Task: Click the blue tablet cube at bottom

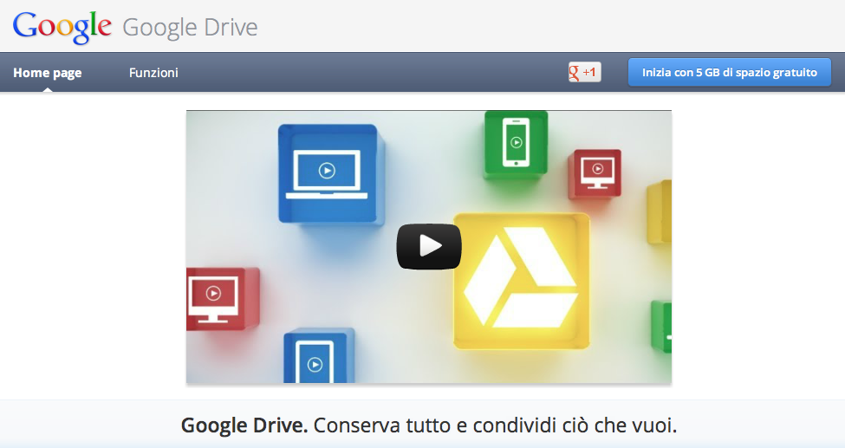Action: (x=319, y=356)
